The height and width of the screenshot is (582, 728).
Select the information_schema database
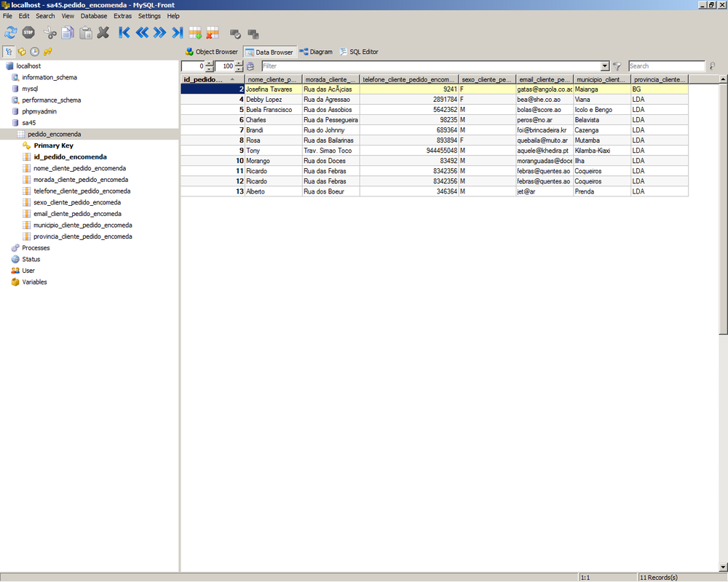click(x=49, y=77)
